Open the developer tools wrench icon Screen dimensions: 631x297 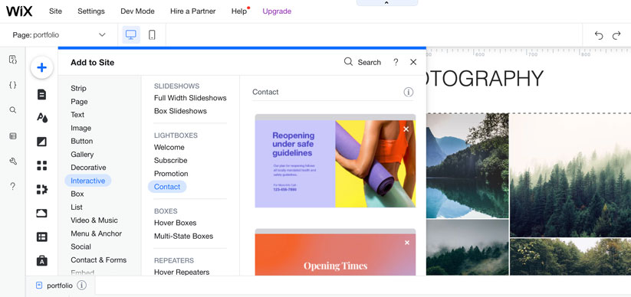pyautogui.click(x=13, y=162)
